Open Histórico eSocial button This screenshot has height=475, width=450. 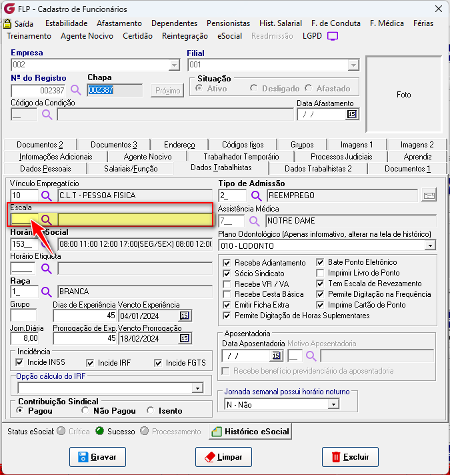click(x=250, y=432)
